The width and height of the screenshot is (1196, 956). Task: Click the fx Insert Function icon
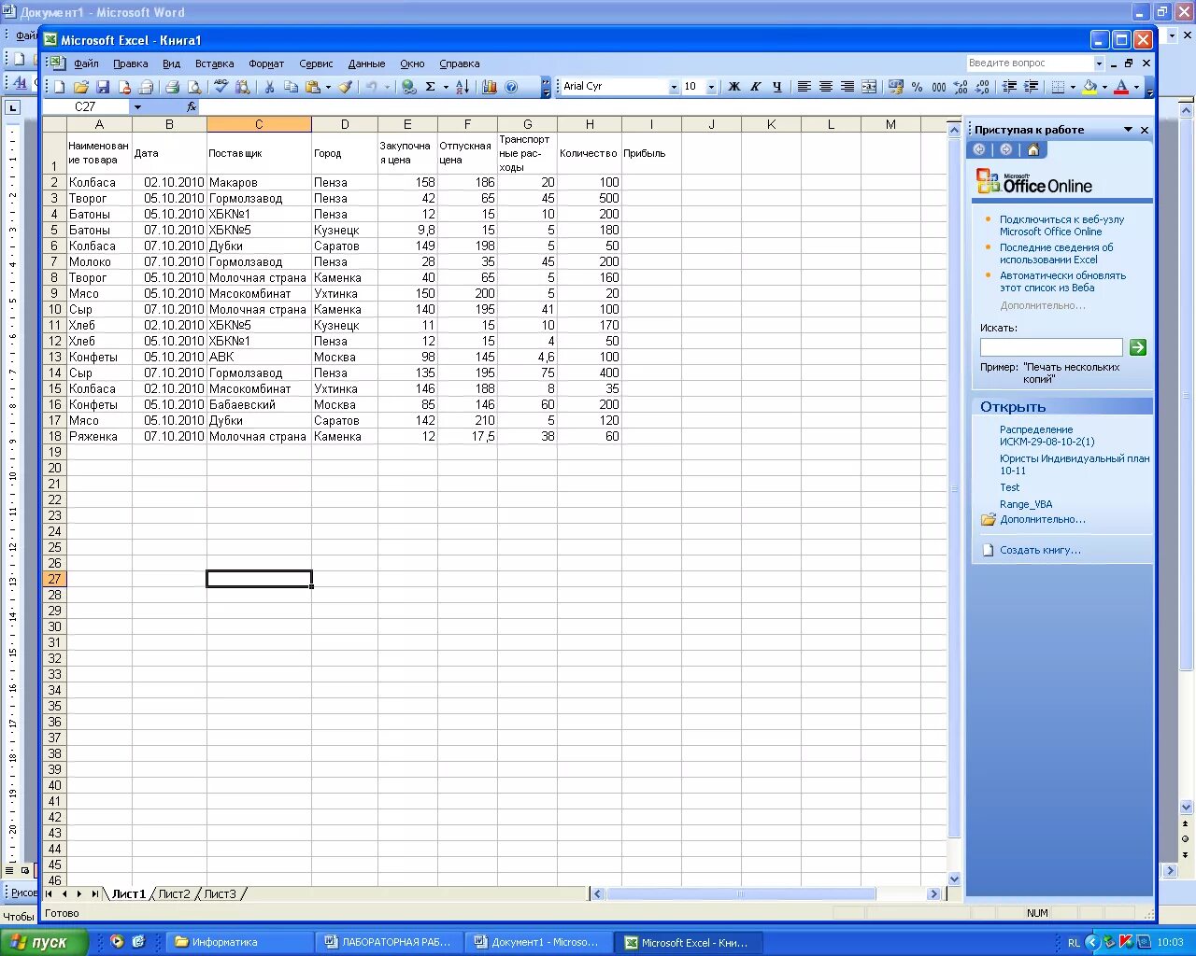coord(192,106)
